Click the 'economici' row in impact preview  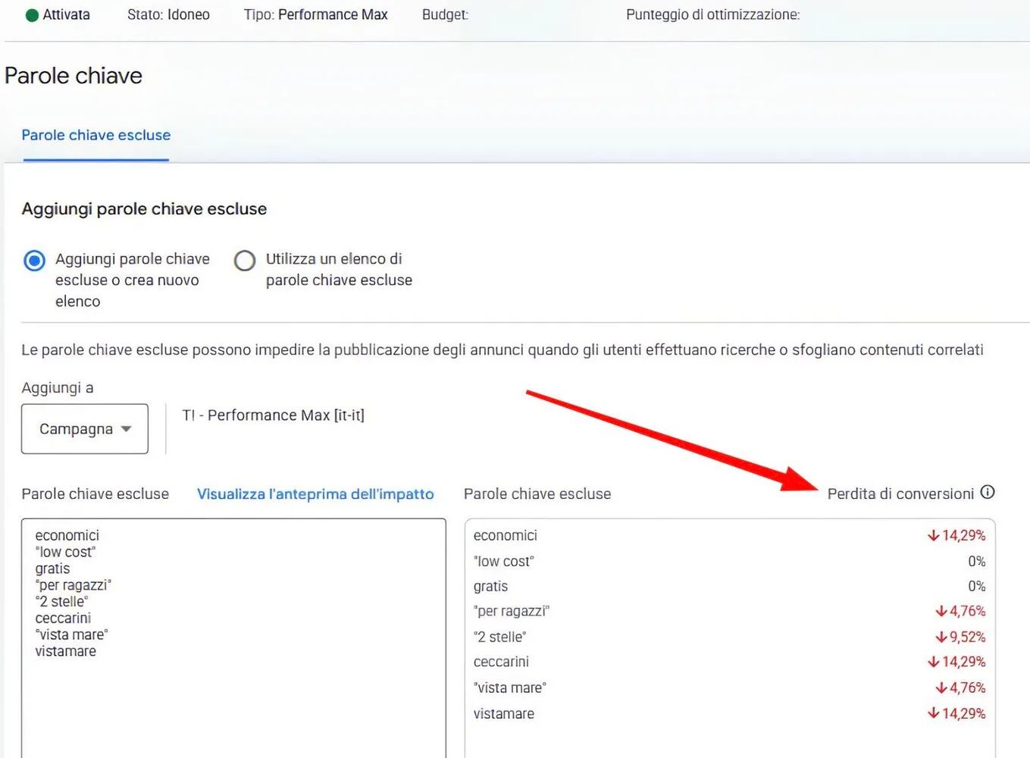tap(729, 535)
